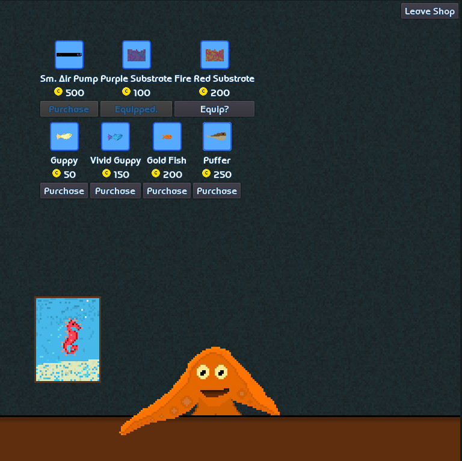Purchase the Puffer
Viewport: 462px width, 461px height.
pyautogui.click(x=217, y=191)
